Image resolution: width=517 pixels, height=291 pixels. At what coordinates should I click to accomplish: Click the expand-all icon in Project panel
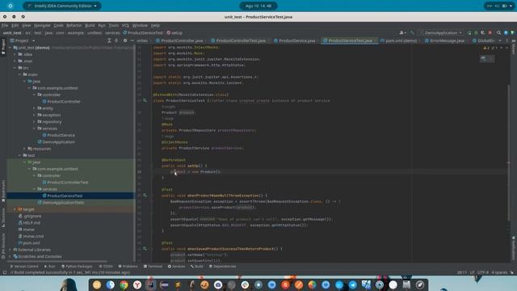[x=109, y=40]
